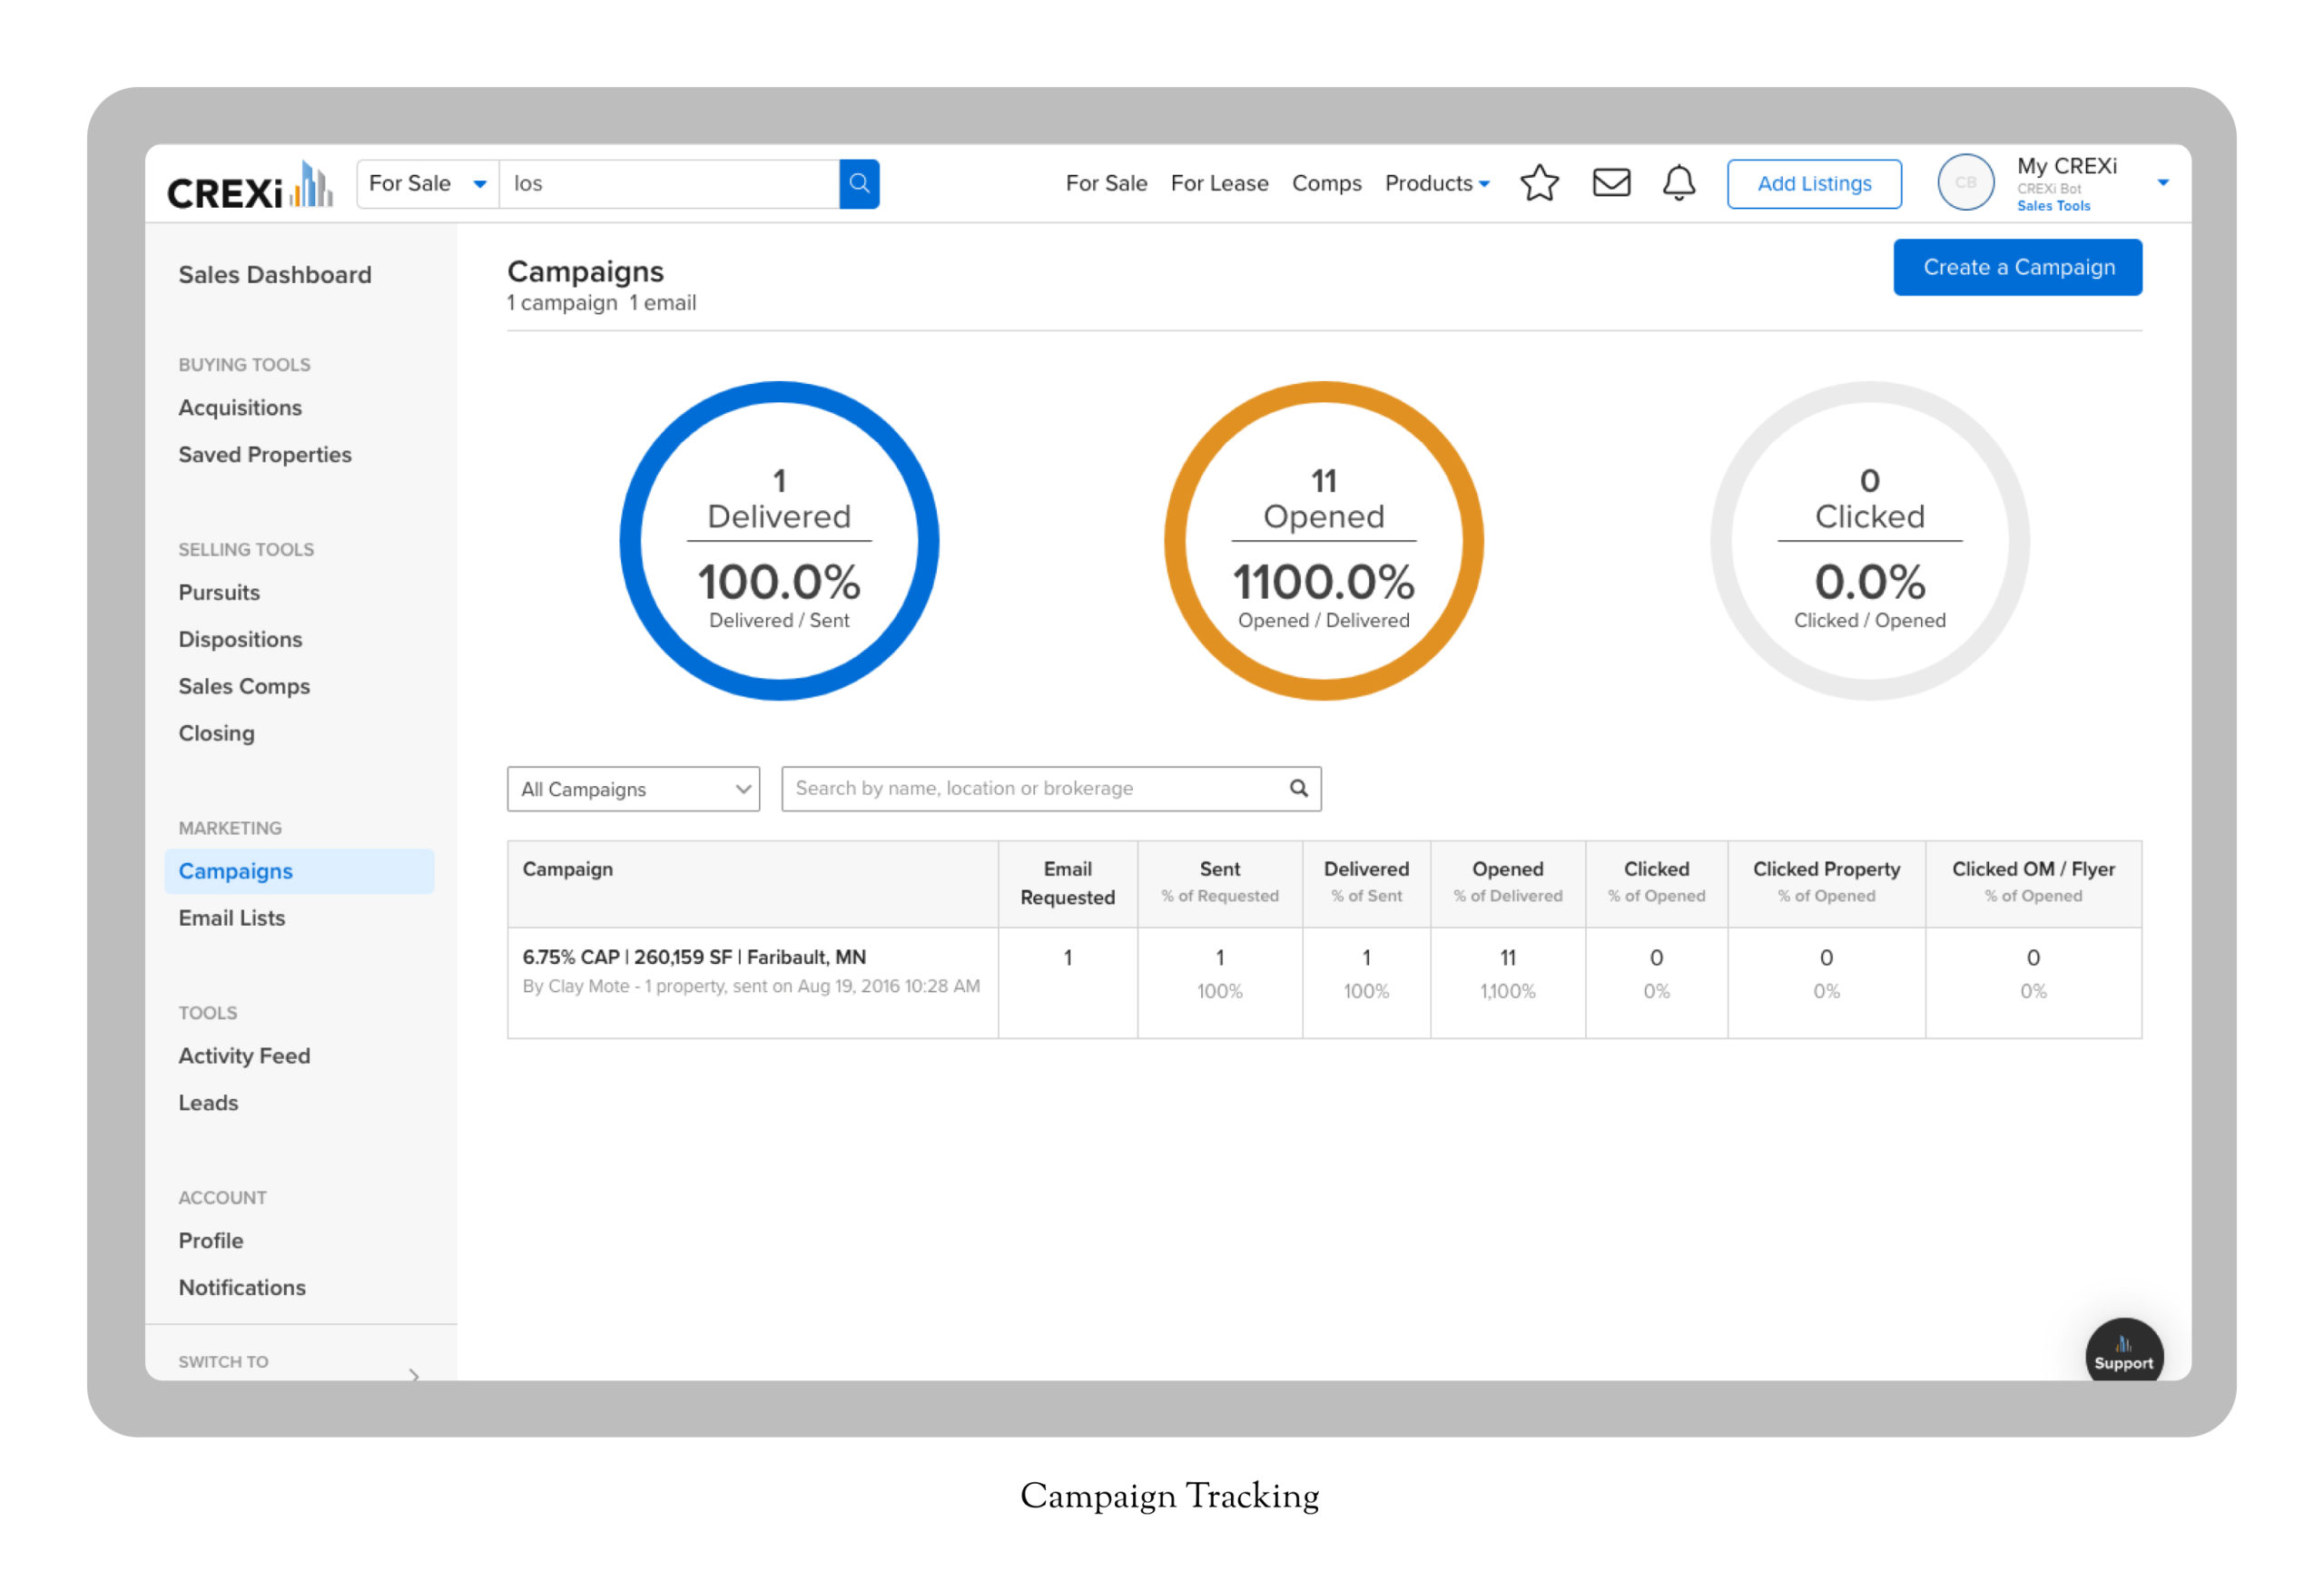Click the Add Listings button
2324x1581 pixels.
[1813, 184]
